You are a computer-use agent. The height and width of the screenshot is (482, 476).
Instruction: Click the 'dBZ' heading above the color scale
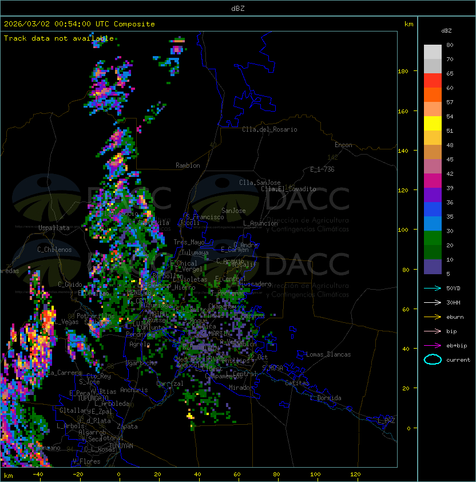click(x=446, y=31)
